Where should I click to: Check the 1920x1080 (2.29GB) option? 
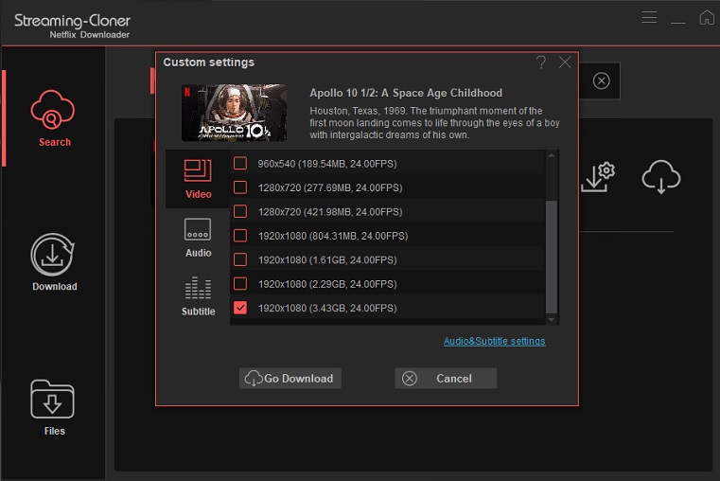[x=240, y=283]
